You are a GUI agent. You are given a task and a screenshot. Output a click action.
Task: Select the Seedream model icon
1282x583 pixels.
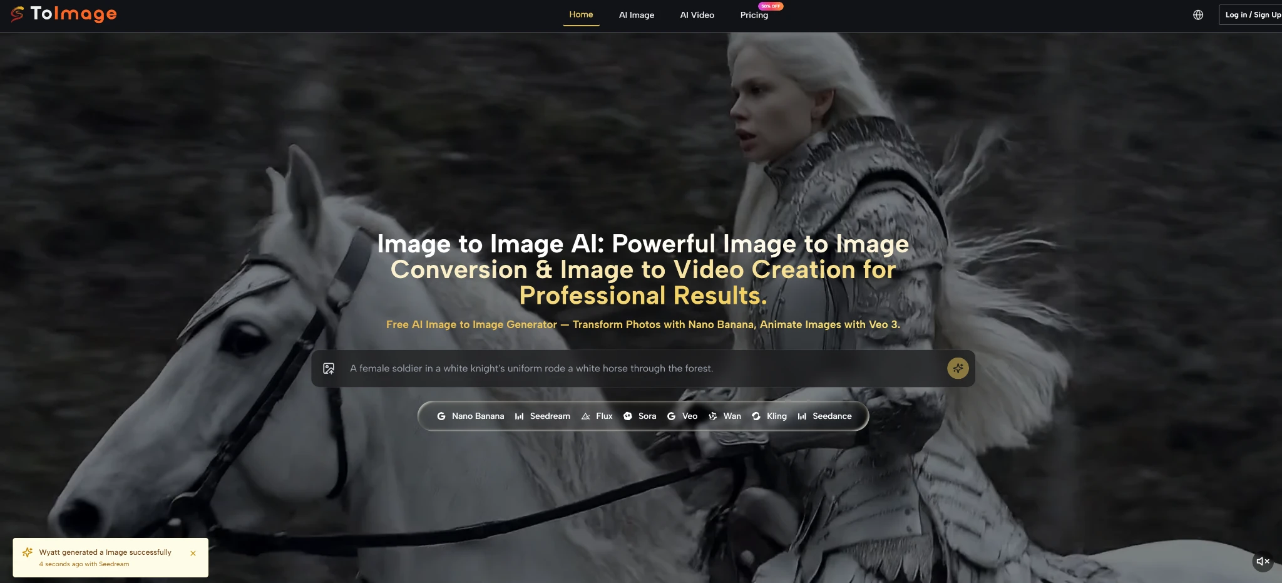point(520,416)
